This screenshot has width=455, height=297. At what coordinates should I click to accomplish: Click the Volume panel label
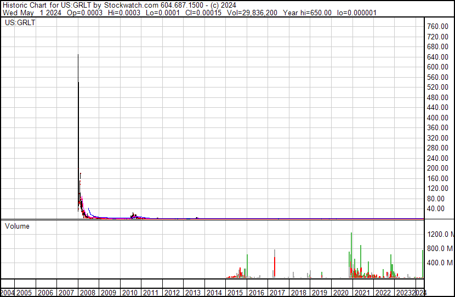[17, 226]
